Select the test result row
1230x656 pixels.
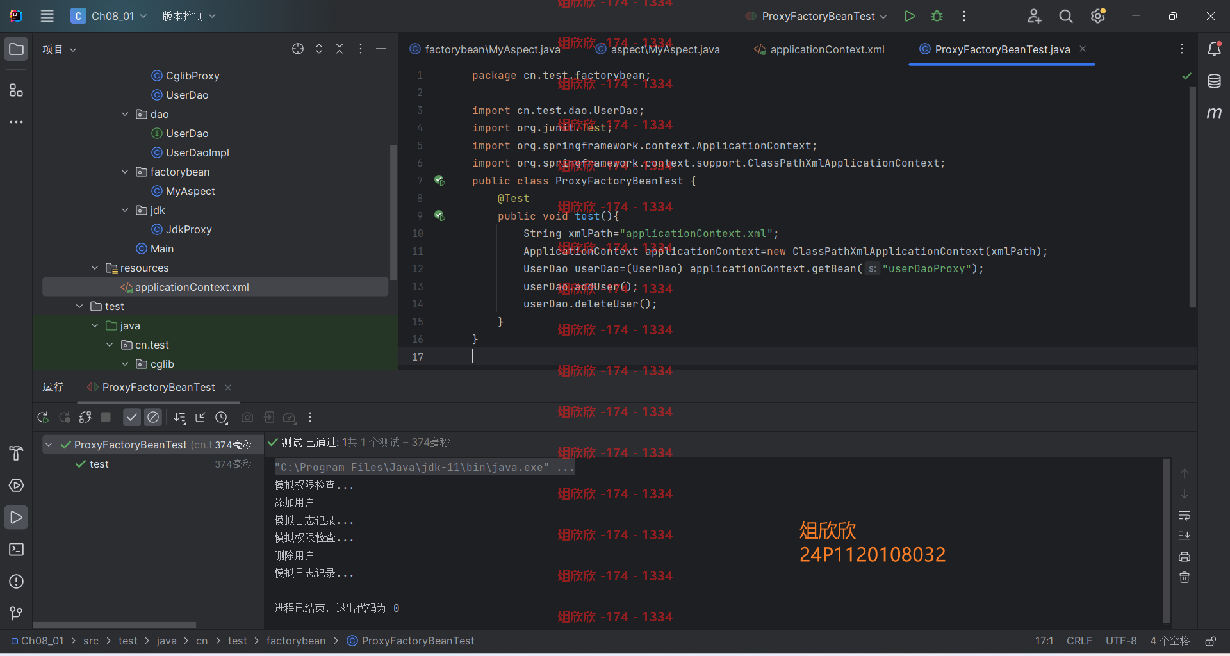point(147,464)
